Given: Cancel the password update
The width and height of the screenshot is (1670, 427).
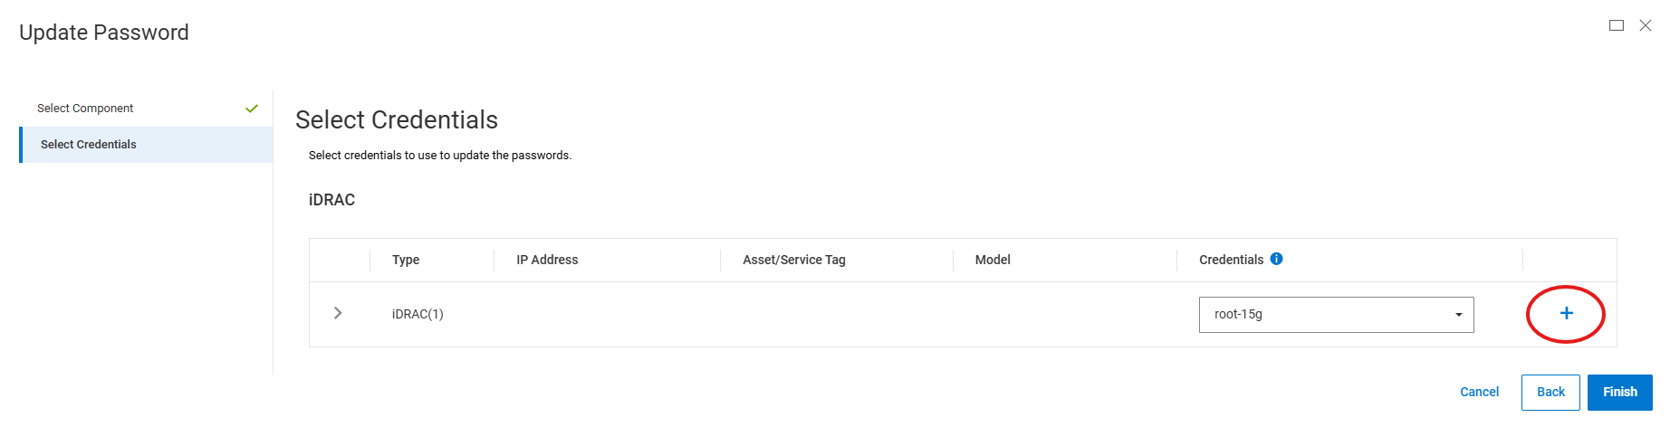Looking at the screenshot, I should click(1479, 392).
